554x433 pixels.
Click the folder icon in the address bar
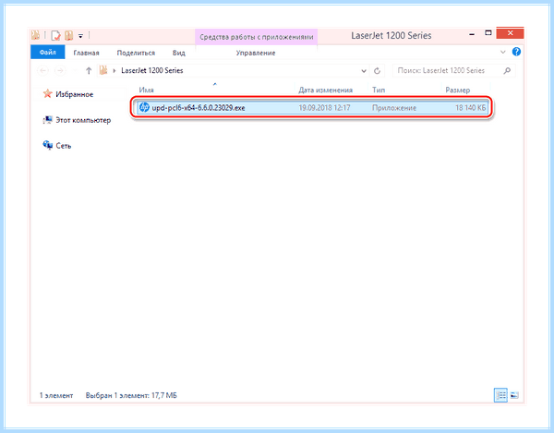click(102, 70)
